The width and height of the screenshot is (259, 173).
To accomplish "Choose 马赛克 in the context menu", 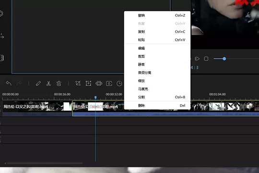I will point(157,89).
